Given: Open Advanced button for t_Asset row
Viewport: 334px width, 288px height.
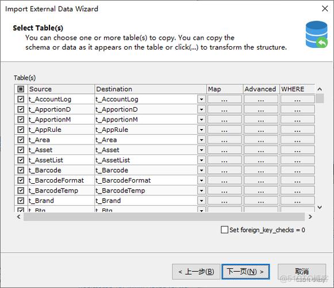Looking at the screenshot, I should [261, 150].
